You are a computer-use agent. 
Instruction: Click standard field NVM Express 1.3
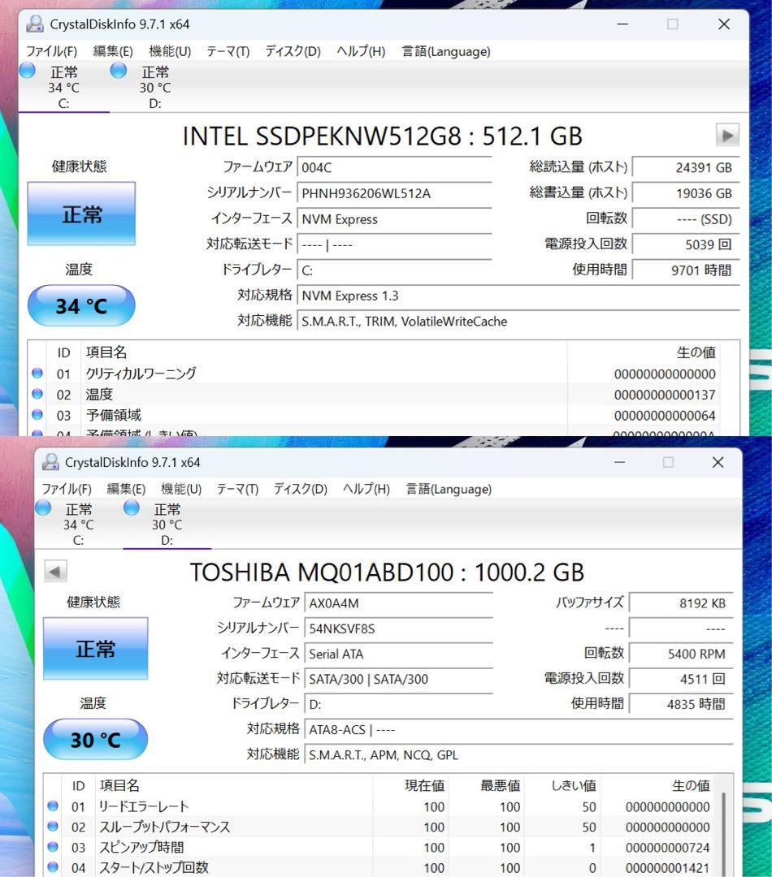coord(518,296)
